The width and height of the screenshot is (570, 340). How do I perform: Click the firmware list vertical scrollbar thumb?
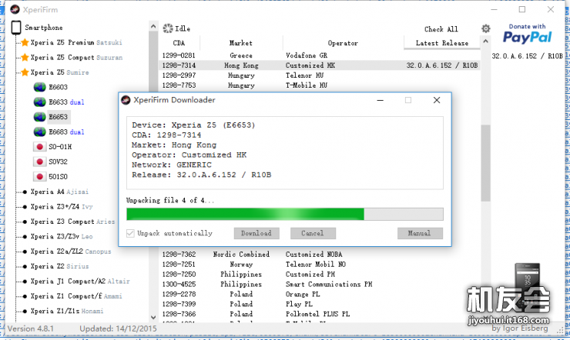[x=486, y=162]
